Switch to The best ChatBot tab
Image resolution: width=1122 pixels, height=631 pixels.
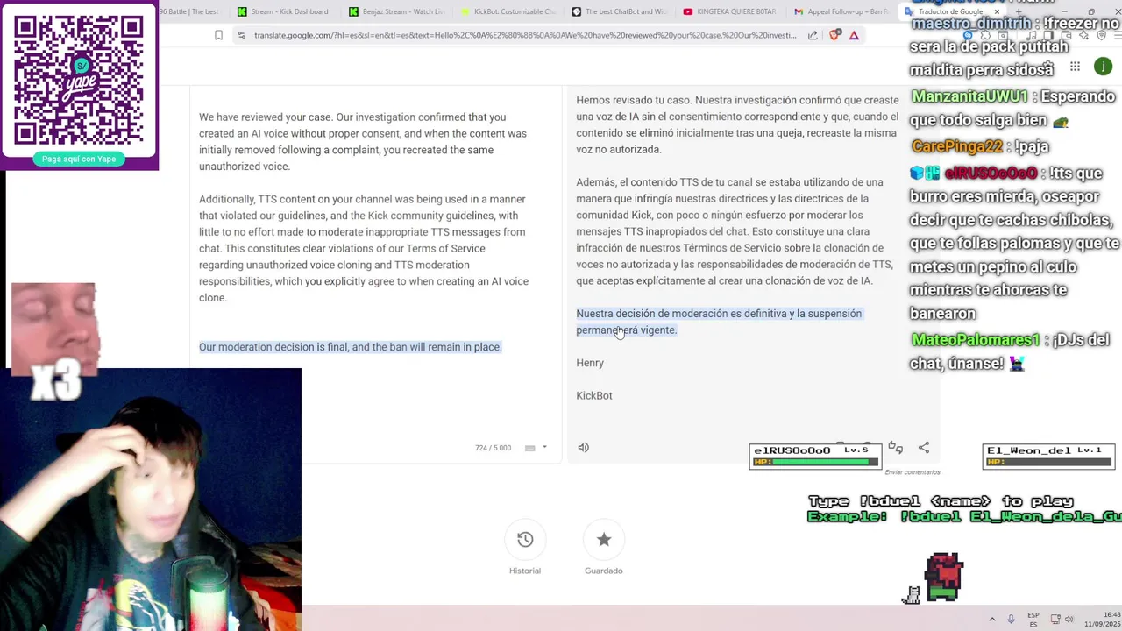click(x=618, y=11)
